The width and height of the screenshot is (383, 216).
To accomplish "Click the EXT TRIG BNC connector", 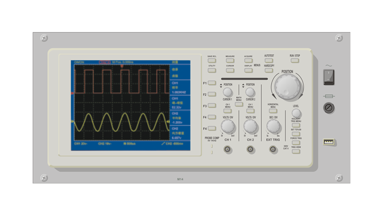I will pyautogui.click(x=273, y=149).
